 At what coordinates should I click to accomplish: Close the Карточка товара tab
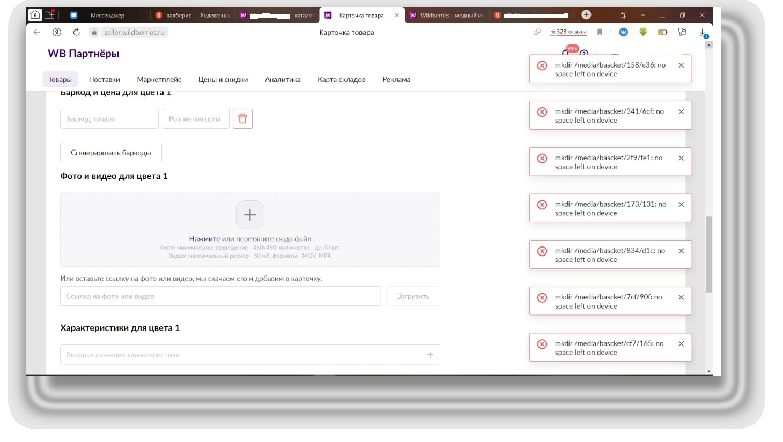[397, 15]
